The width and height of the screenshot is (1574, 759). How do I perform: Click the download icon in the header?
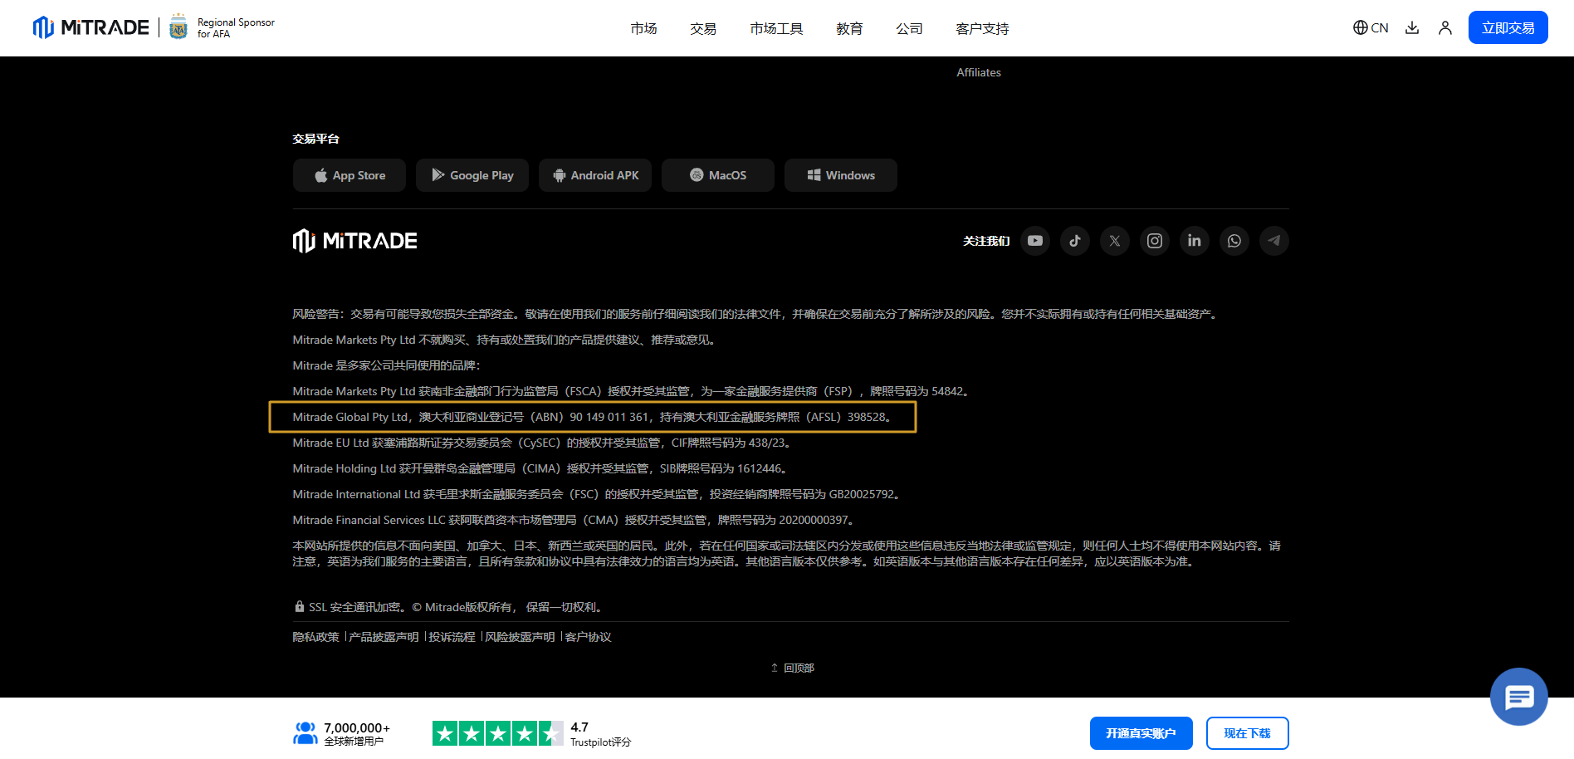pos(1411,27)
